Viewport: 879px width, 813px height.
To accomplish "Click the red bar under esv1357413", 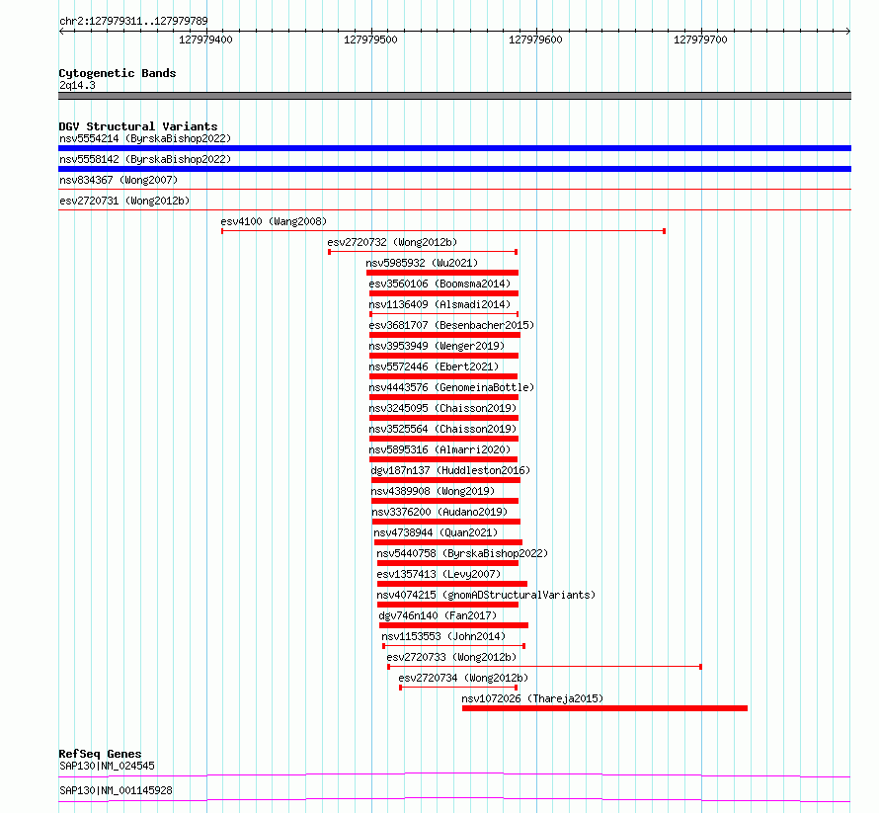I will click(452, 584).
